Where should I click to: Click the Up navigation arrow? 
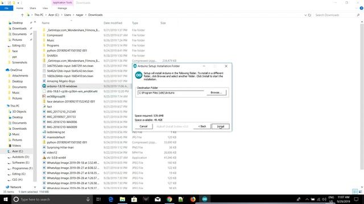pos(22,15)
